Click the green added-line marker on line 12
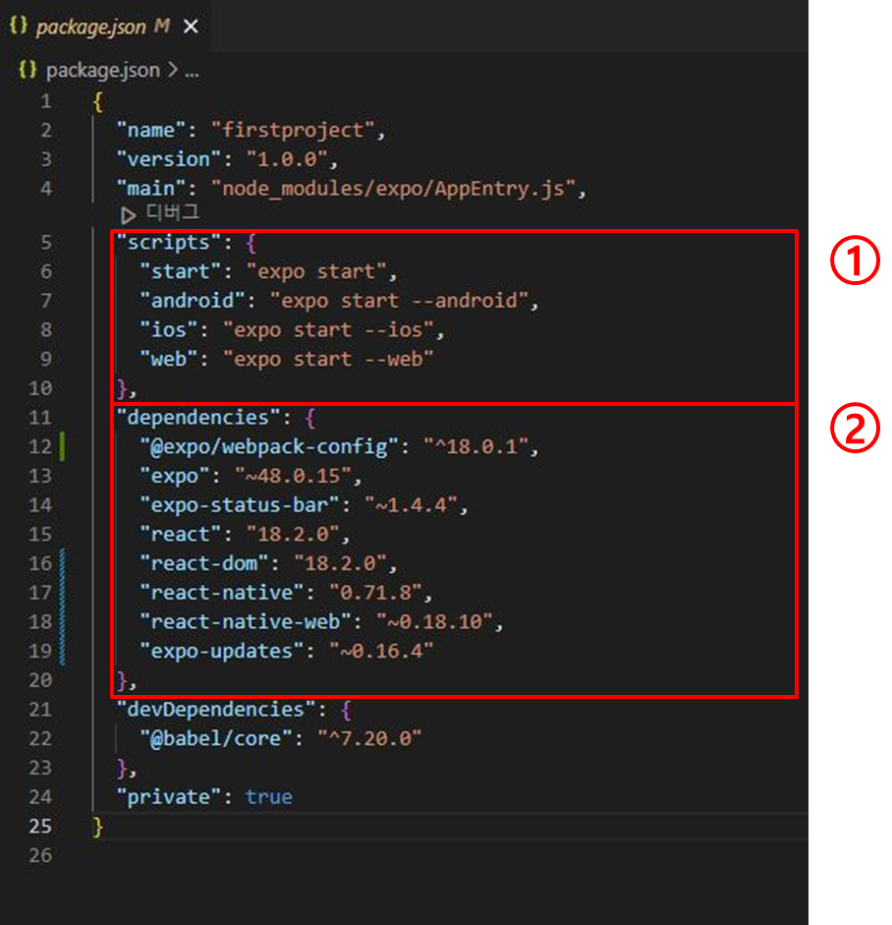Viewport: 892px width, 925px height. [62, 446]
